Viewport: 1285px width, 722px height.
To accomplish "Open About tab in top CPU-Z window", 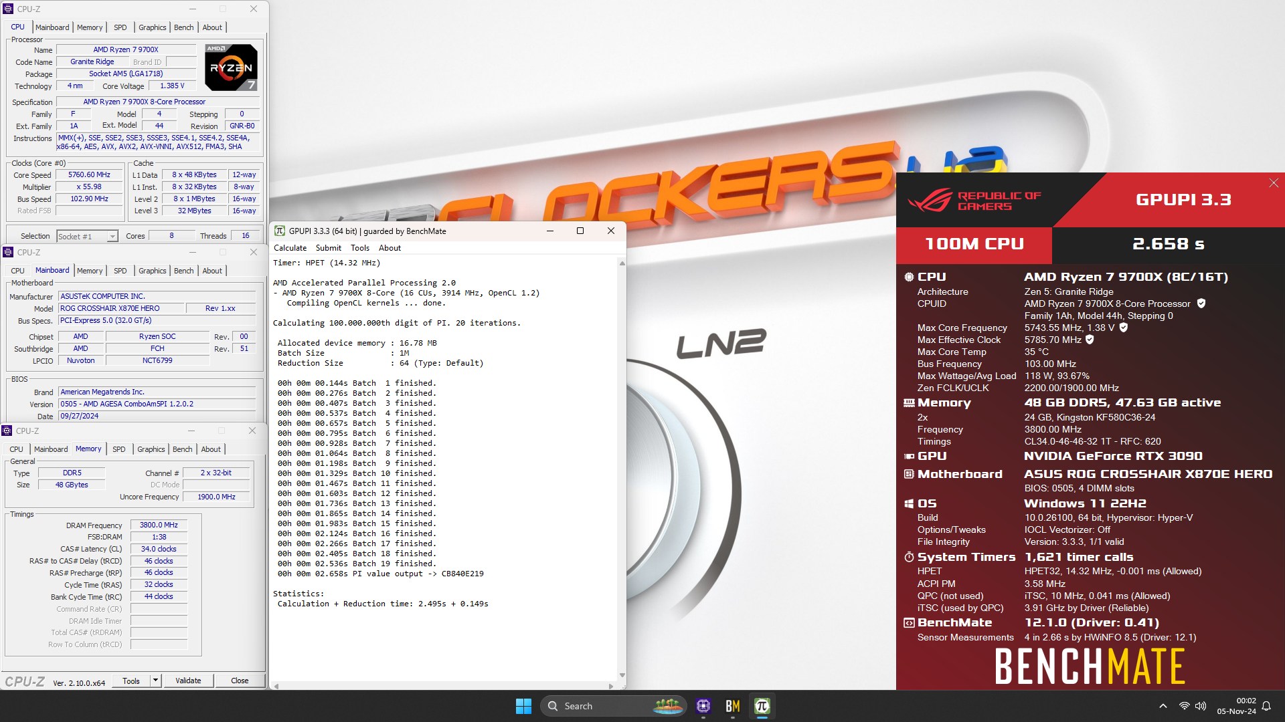I will coord(212,27).
